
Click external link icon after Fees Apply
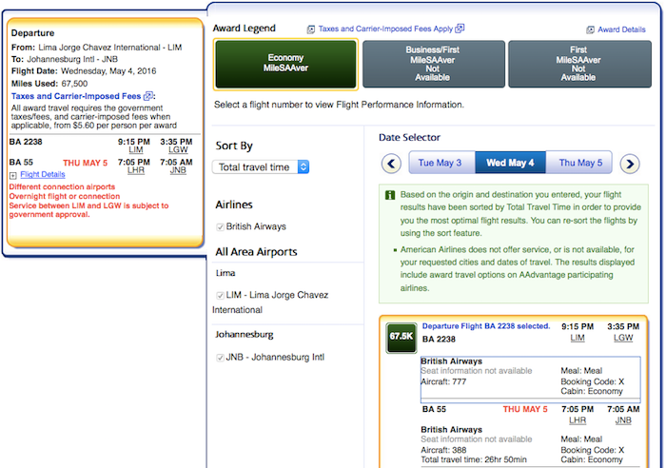[460, 29]
